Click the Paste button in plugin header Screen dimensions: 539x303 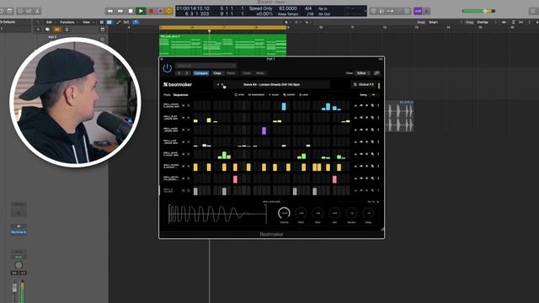[231, 73]
